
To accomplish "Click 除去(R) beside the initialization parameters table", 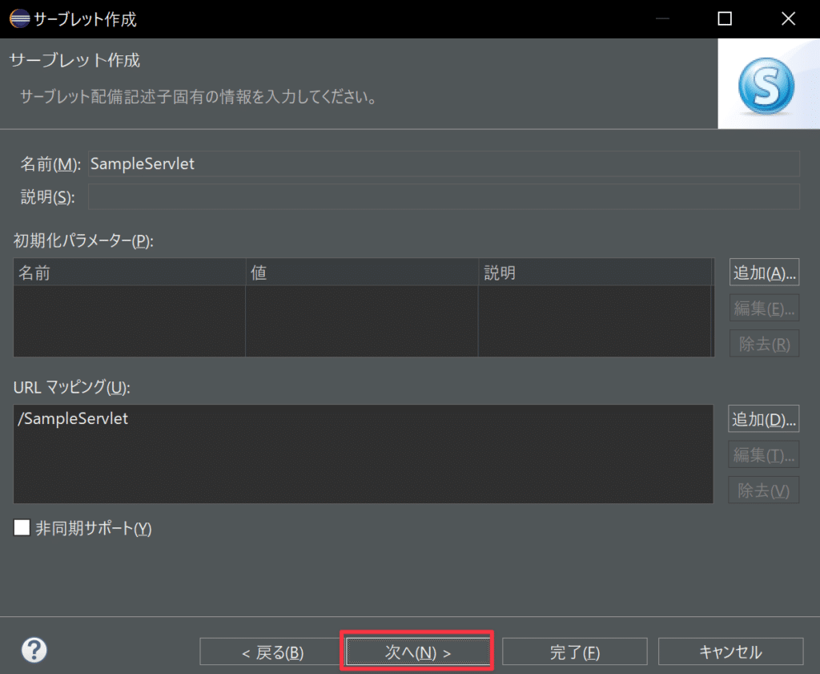I will pyautogui.click(x=764, y=344).
